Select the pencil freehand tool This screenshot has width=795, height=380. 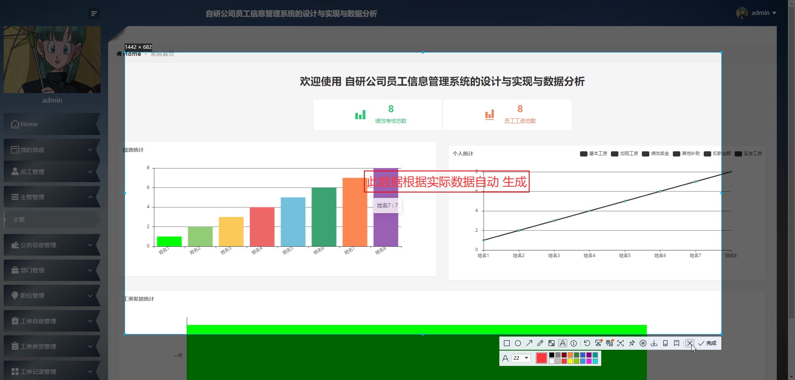click(540, 343)
